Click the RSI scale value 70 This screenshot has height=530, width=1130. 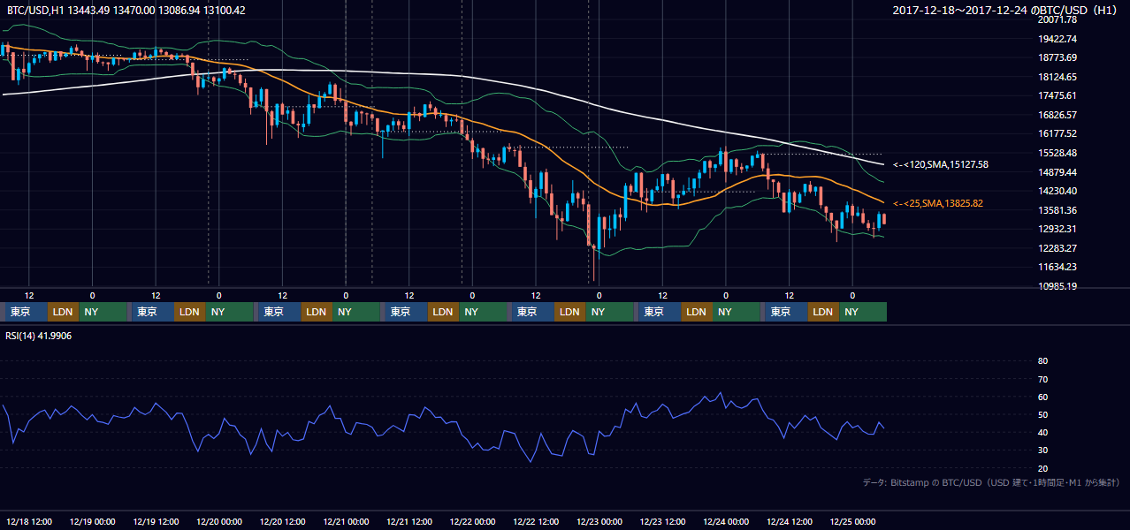[x=1042, y=379]
